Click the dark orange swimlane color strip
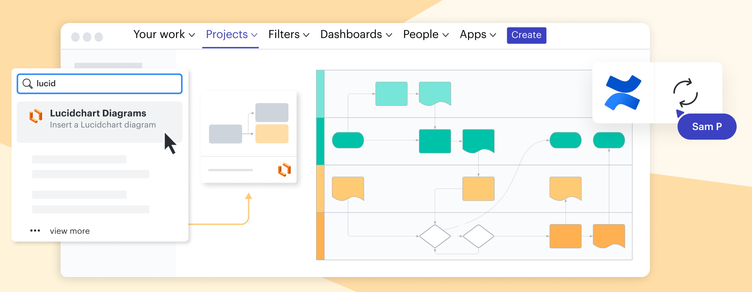752x292 pixels. (320, 236)
